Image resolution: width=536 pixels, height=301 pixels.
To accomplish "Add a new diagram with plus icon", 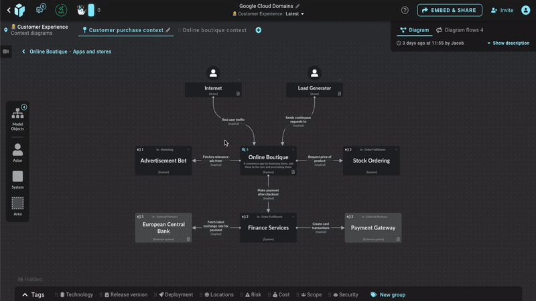I will click(x=259, y=30).
